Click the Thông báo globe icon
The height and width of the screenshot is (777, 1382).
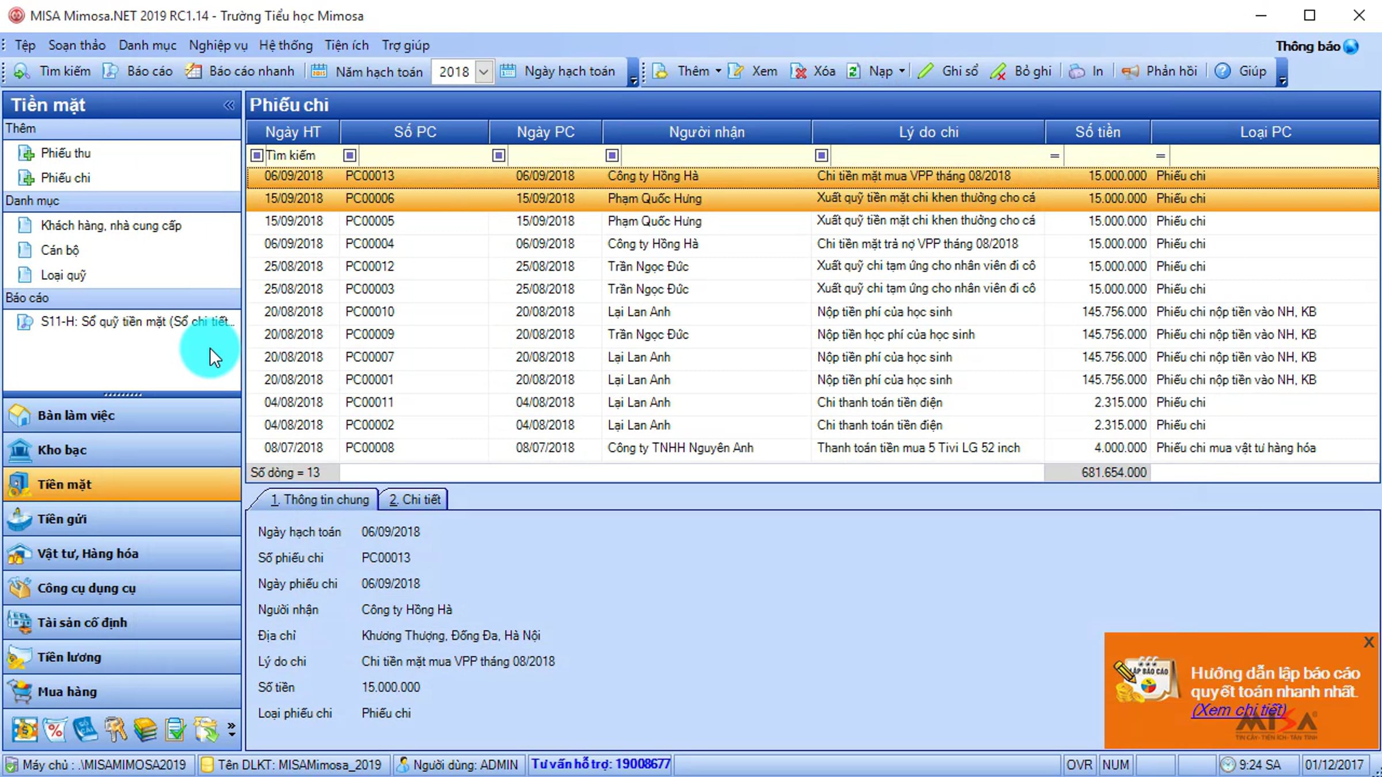tap(1351, 46)
